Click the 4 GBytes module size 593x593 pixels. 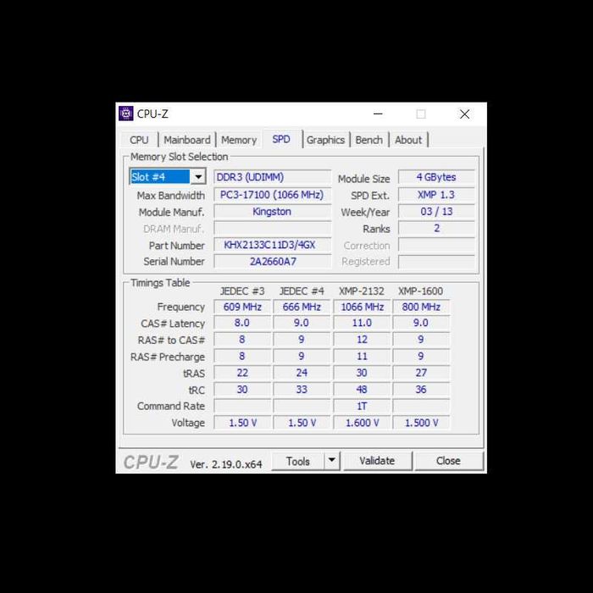click(x=436, y=177)
